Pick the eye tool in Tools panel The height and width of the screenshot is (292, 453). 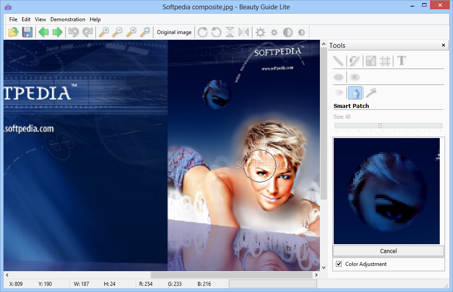(x=354, y=77)
